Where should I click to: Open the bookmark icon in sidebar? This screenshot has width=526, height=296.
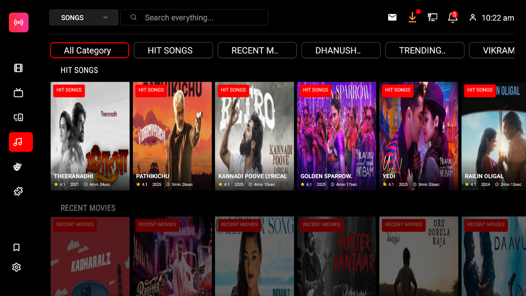tap(16, 247)
